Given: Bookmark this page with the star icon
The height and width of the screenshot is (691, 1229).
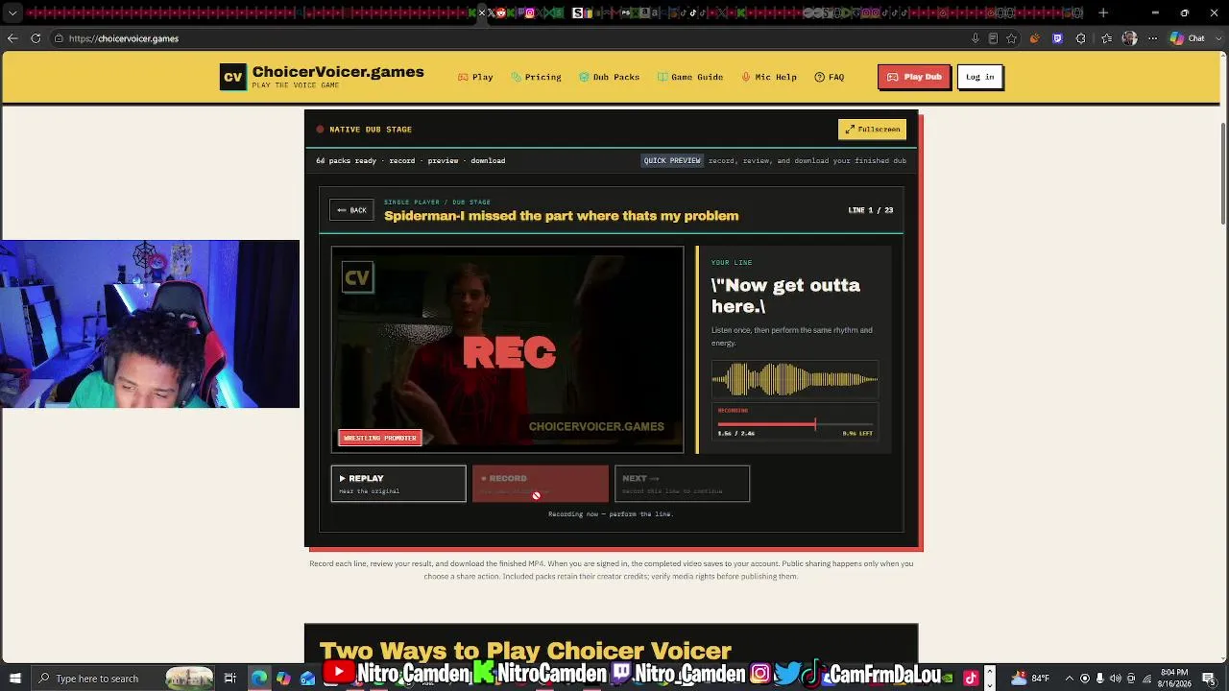Looking at the screenshot, I should pyautogui.click(x=1012, y=38).
